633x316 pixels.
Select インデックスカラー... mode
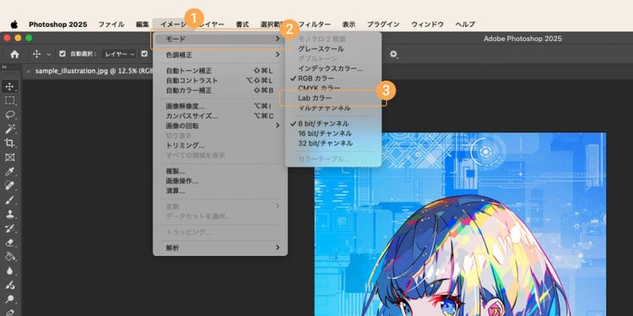tap(333, 68)
